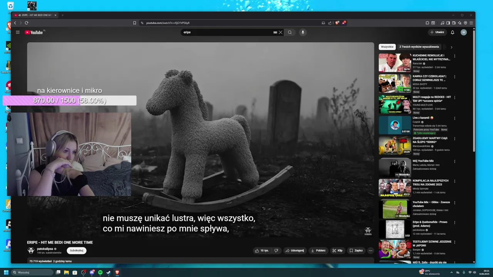Run search with the magnifier button

(290, 32)
